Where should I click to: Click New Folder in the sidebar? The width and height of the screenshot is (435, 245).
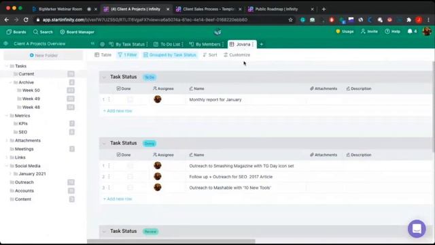coord(43,55)
